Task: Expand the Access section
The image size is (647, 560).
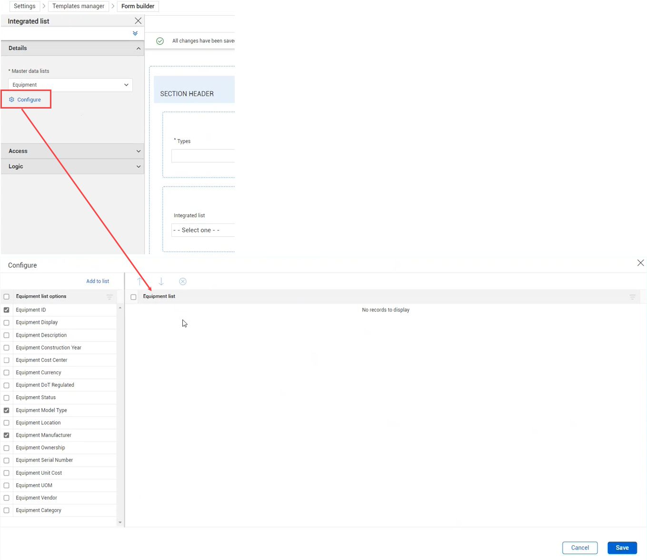Action: (138, 151)
